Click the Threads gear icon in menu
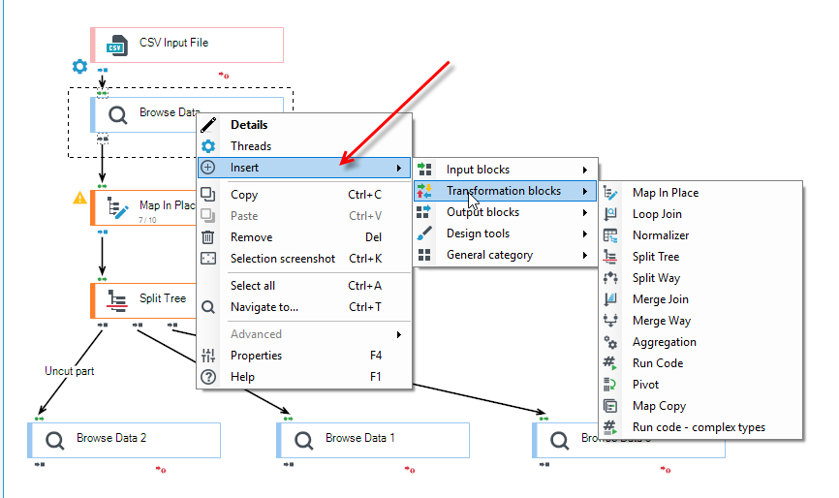Image resolution: width=839 pixels, height=498 pixels. 208,146
